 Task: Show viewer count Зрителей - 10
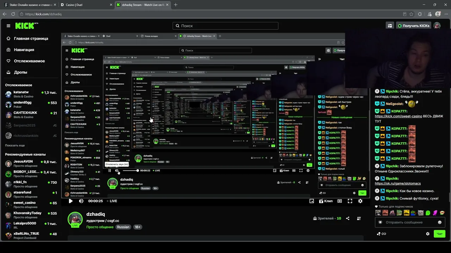pyautogui.click(x=327, y=218)
